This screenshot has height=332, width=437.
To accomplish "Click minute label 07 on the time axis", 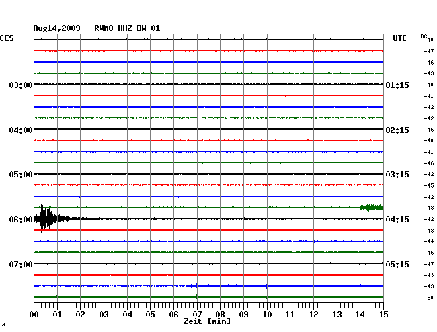I will 197,315.
